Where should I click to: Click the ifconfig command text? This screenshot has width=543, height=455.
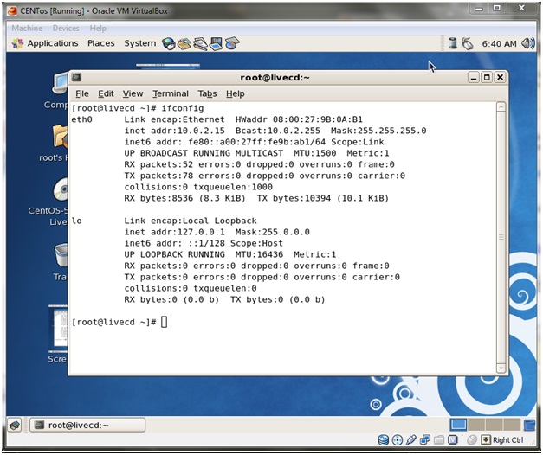pos(183,108)
